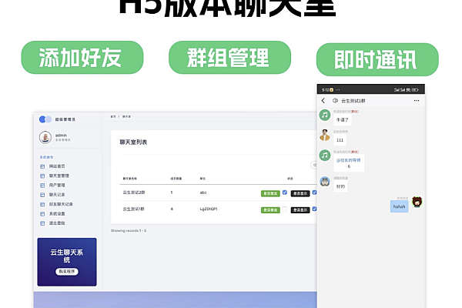
Task: Click the 云生聊天系统 promo card
Action: point(67,262)
